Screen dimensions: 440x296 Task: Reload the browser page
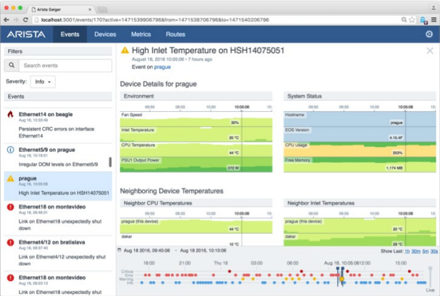tap(26, 20)
